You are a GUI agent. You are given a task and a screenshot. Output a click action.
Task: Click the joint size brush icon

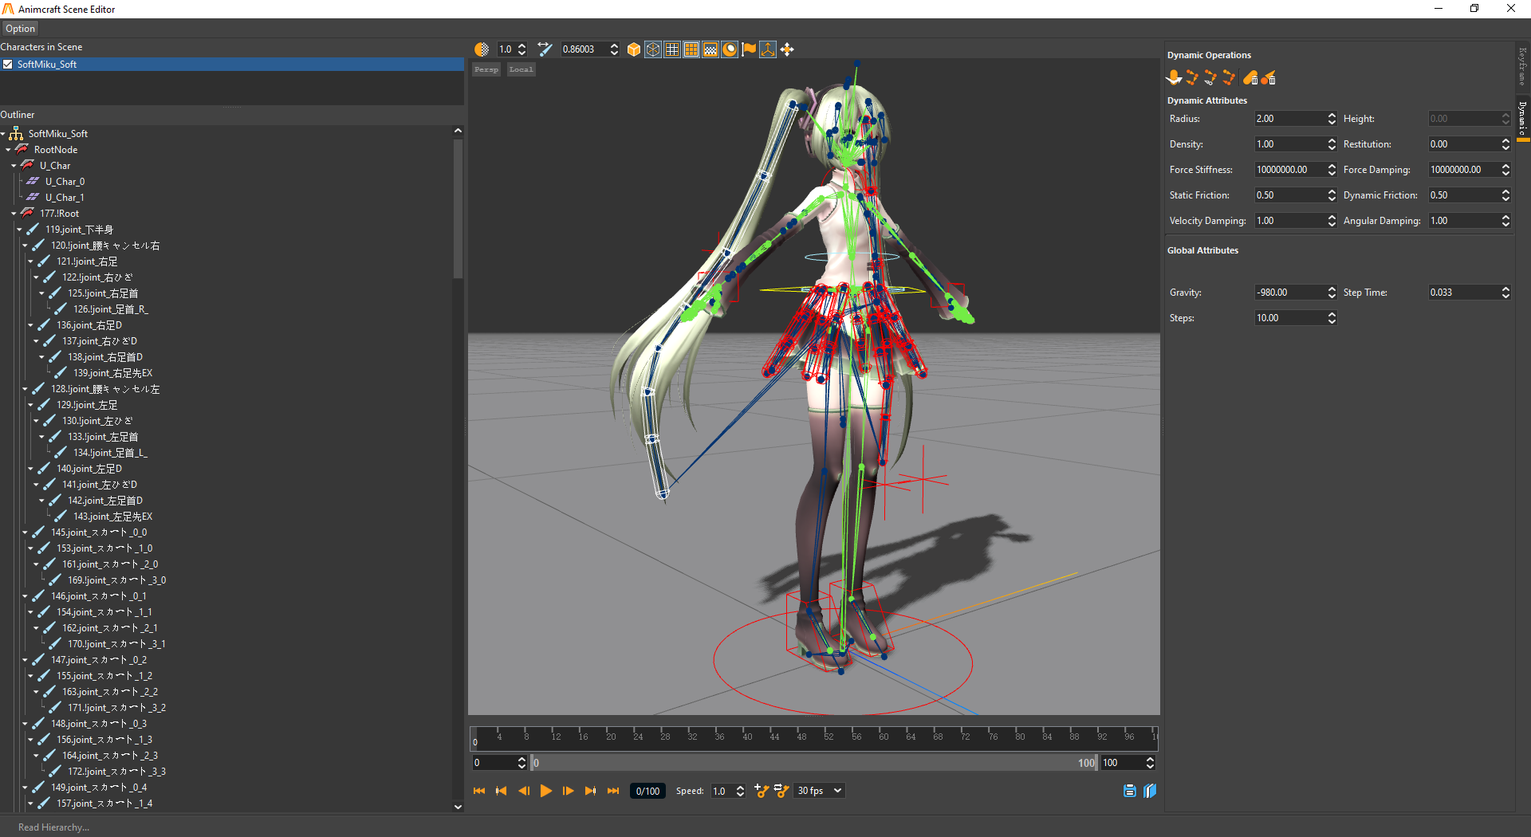(545, 49)
